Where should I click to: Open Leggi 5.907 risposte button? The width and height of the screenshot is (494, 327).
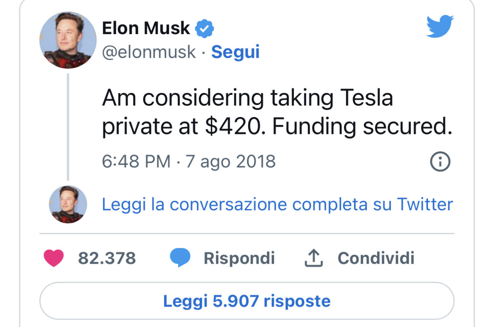[x=247, y=301]
